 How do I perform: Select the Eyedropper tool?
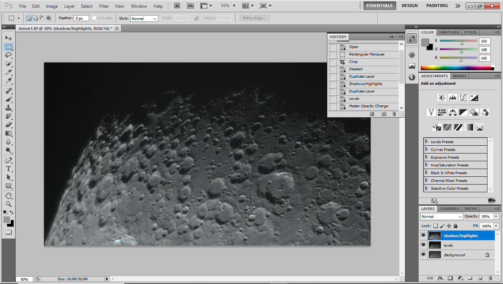pyautogui.click(x=9, y=81)
